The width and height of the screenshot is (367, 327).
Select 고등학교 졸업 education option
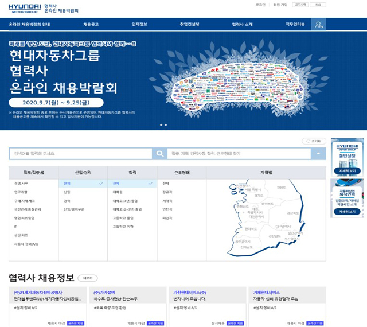pyautogui.click(x=123, y=218)
